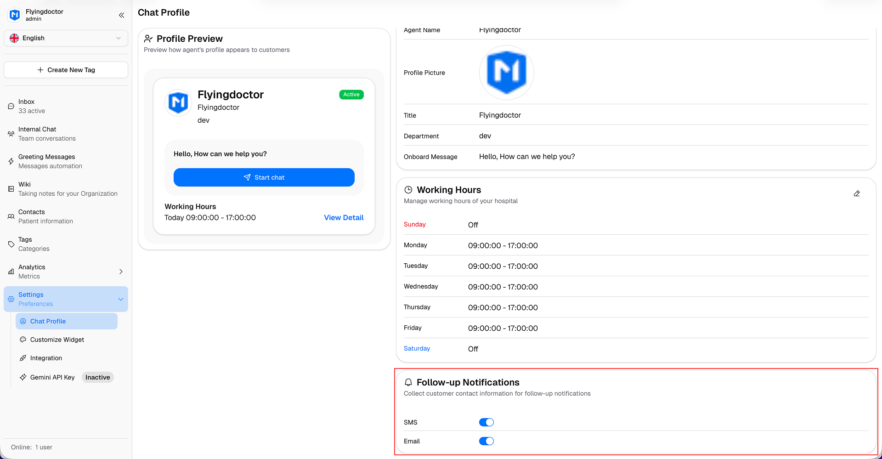Viewport: 882px width, 459px height.
Task: Open the English language dropdown
Action: [x=66, y=38]
